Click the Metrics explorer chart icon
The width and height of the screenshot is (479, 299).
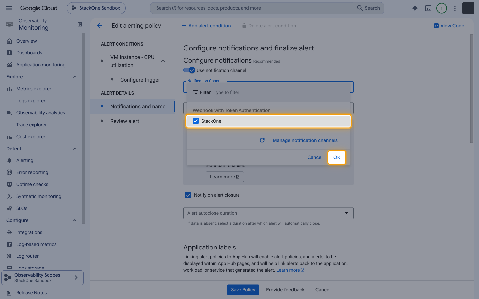point(9,89)
